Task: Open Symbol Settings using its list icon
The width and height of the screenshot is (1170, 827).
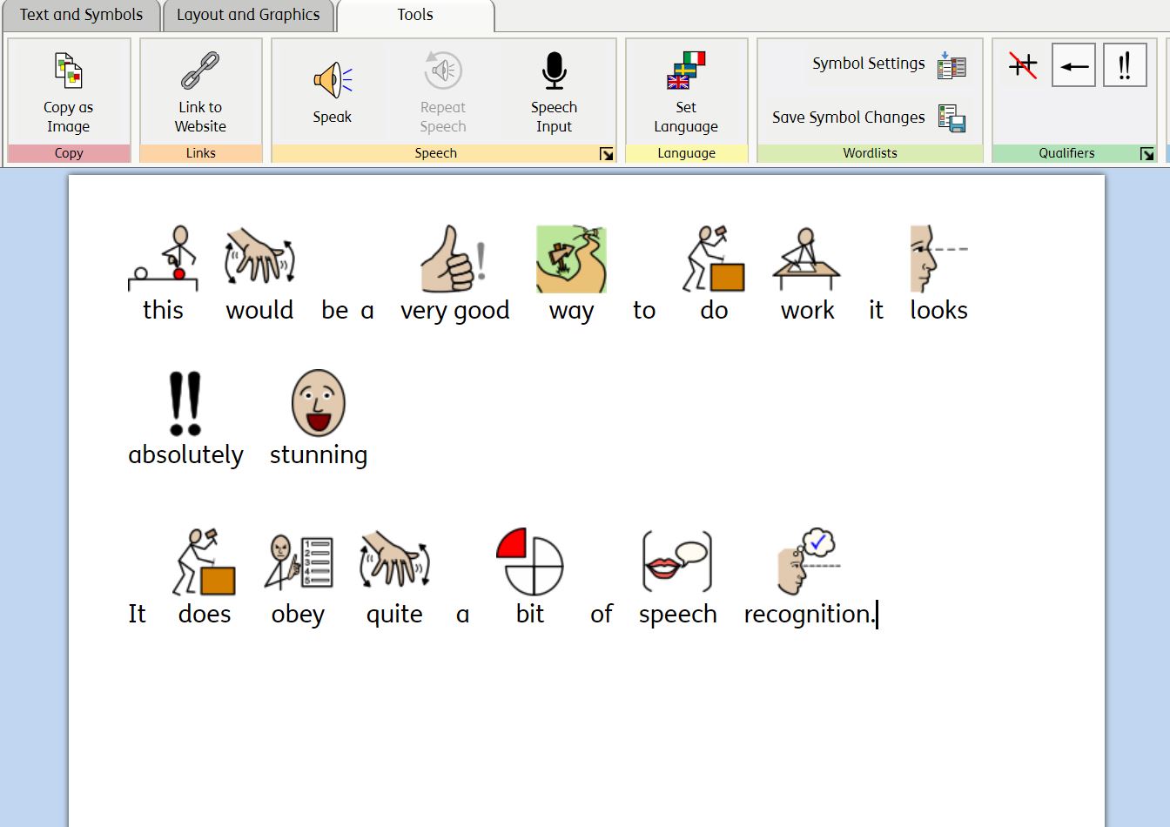Action: [951, 64]
